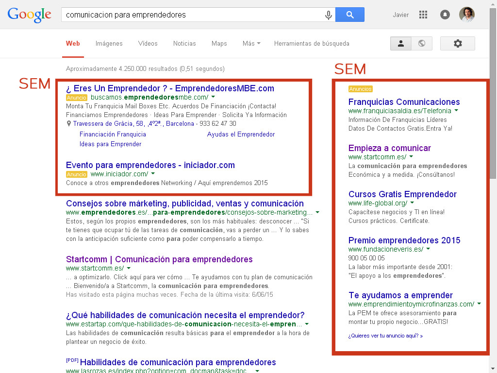Switch to the Vídeos tab
Screen dimensions: 497x373
click(148, 43)
